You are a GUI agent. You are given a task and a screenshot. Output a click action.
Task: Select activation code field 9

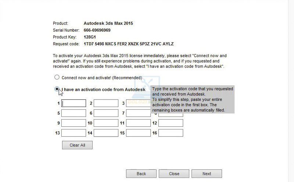(x=73, y=123)
